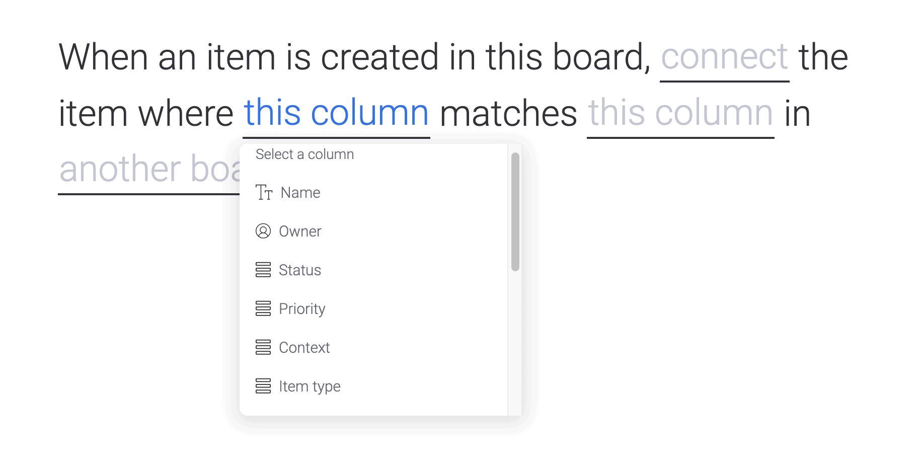The width and height of the screenshot is (920, 469).
Task: Pick Status in the Select a column menu
Action: [300, 270]
